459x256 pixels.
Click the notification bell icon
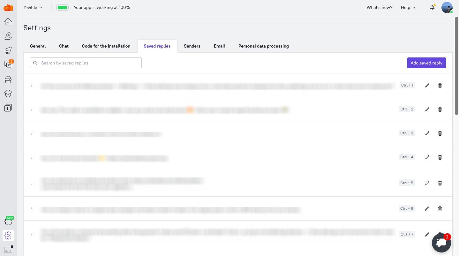pyautogui.click(x=432, y=7)
